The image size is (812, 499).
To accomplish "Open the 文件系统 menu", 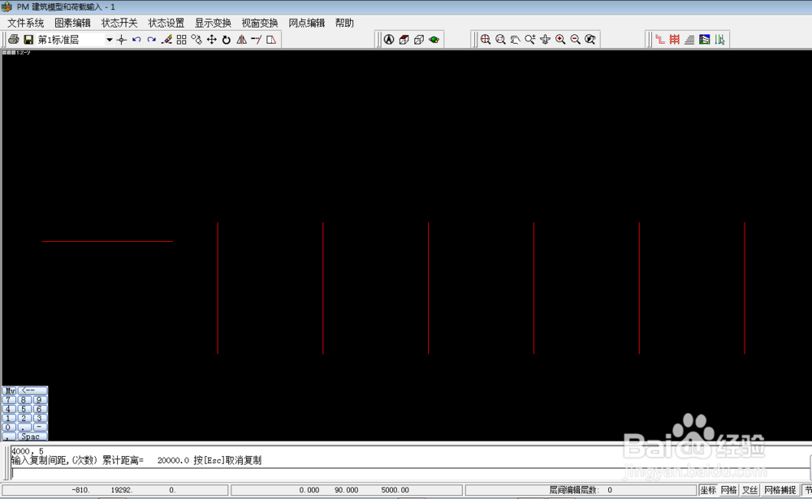I will click(26, 23).
